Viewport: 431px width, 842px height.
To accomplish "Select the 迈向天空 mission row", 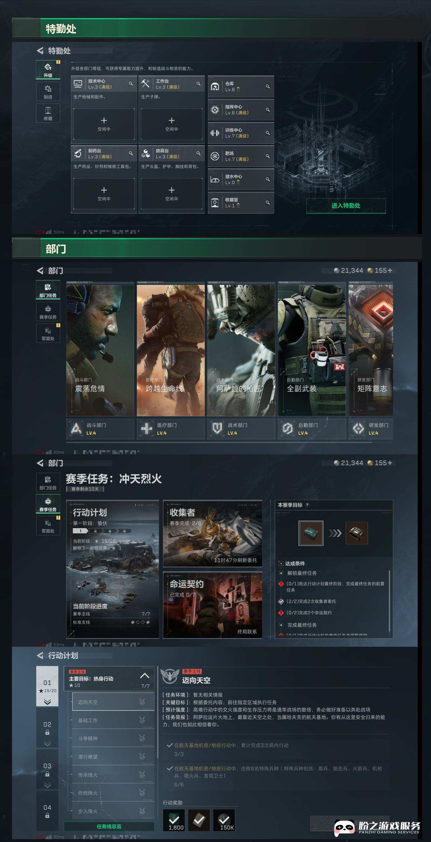I will pos(113,702).
